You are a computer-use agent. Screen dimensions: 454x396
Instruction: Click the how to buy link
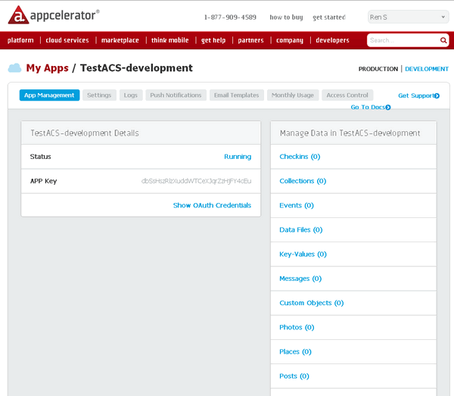coord(286,17)
